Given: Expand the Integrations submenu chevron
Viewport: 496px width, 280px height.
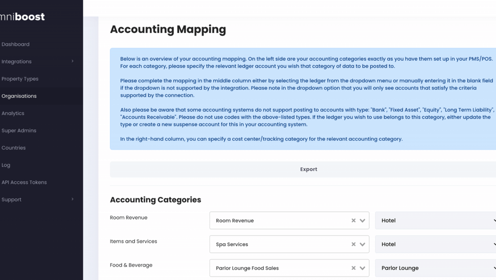Looking at the screenshot, I should coord(72,62).
